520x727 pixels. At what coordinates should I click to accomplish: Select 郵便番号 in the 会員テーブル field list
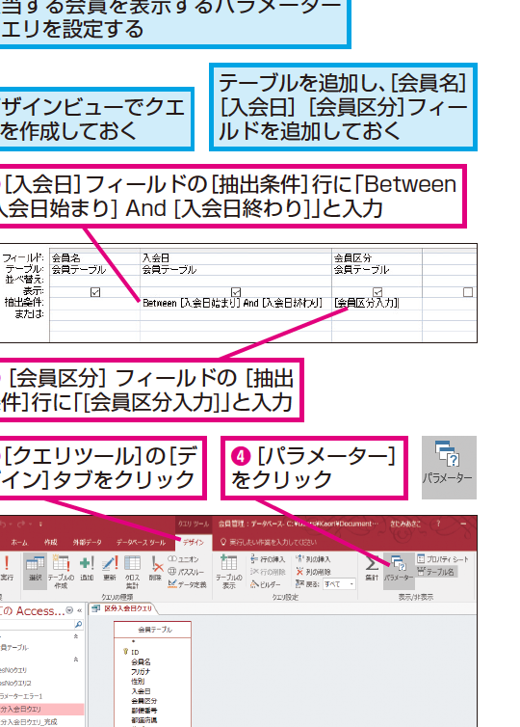pos(144,711)
